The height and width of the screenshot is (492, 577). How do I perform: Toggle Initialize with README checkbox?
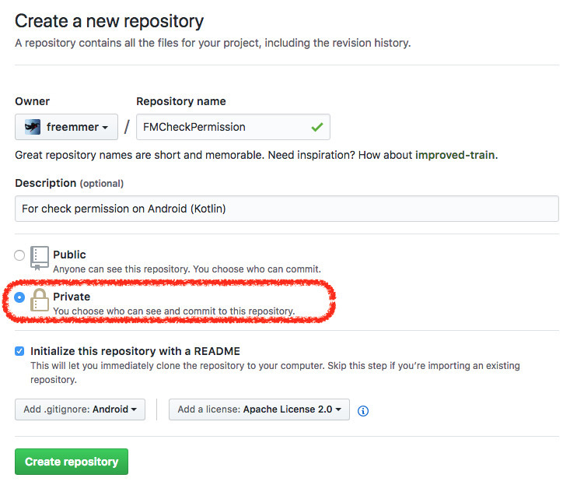19,351
